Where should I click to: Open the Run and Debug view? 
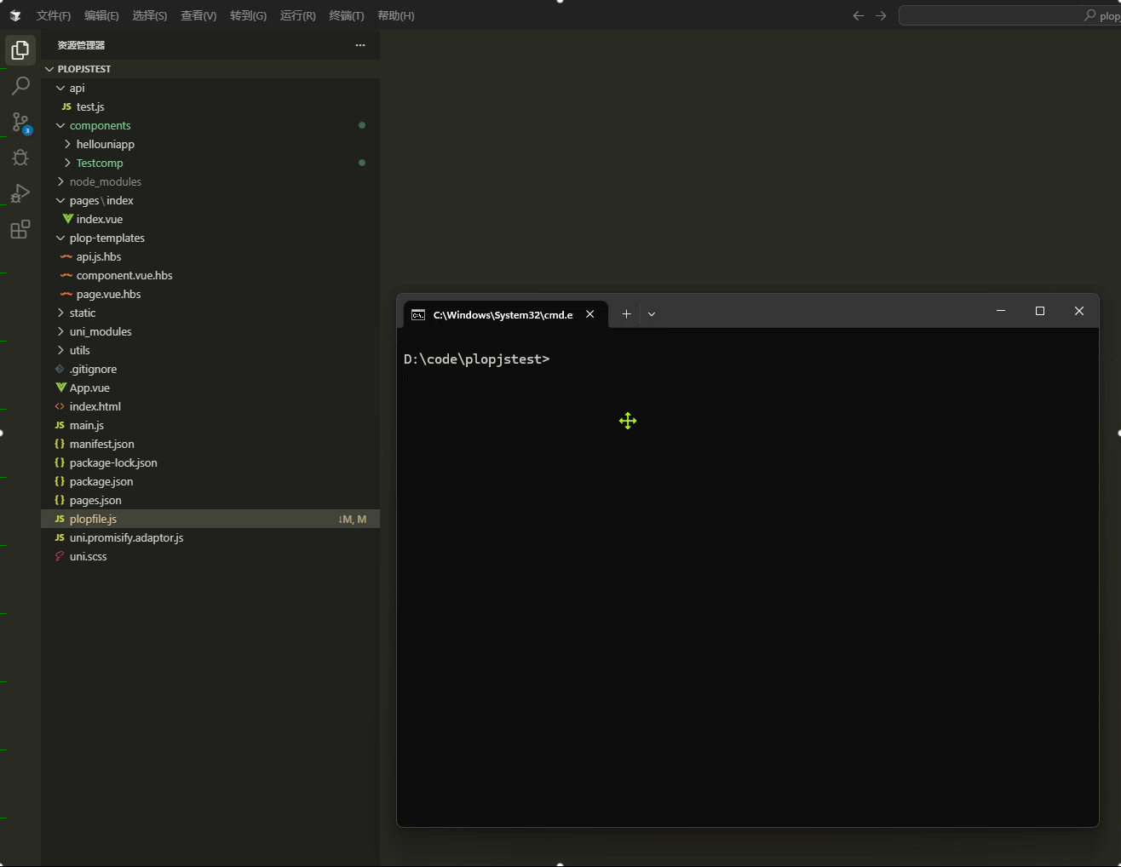point(20,193)
